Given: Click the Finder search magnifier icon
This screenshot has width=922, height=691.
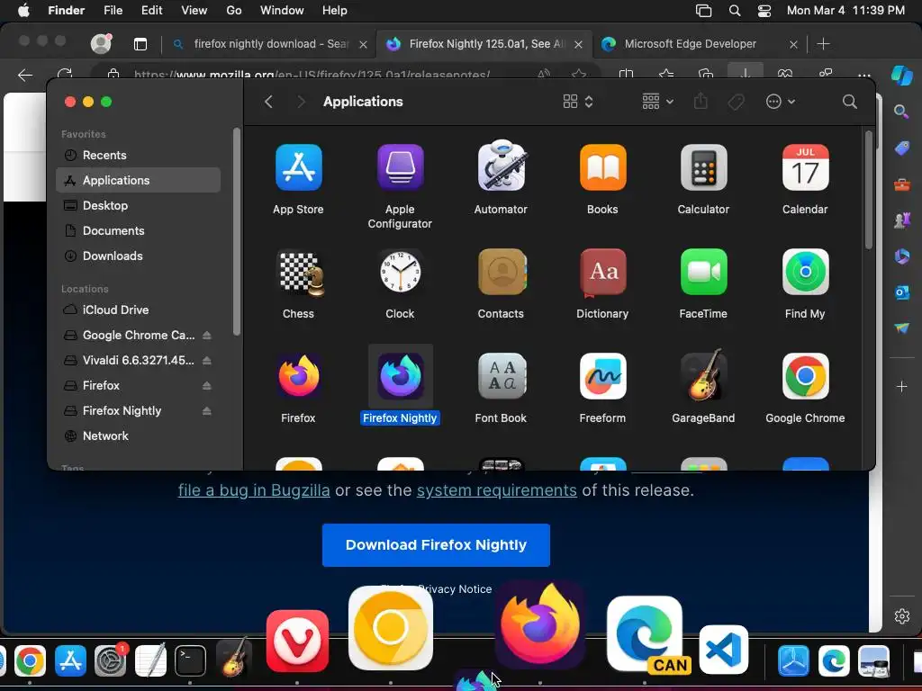Looking at the screenshot, I should (x=850, y=102).
